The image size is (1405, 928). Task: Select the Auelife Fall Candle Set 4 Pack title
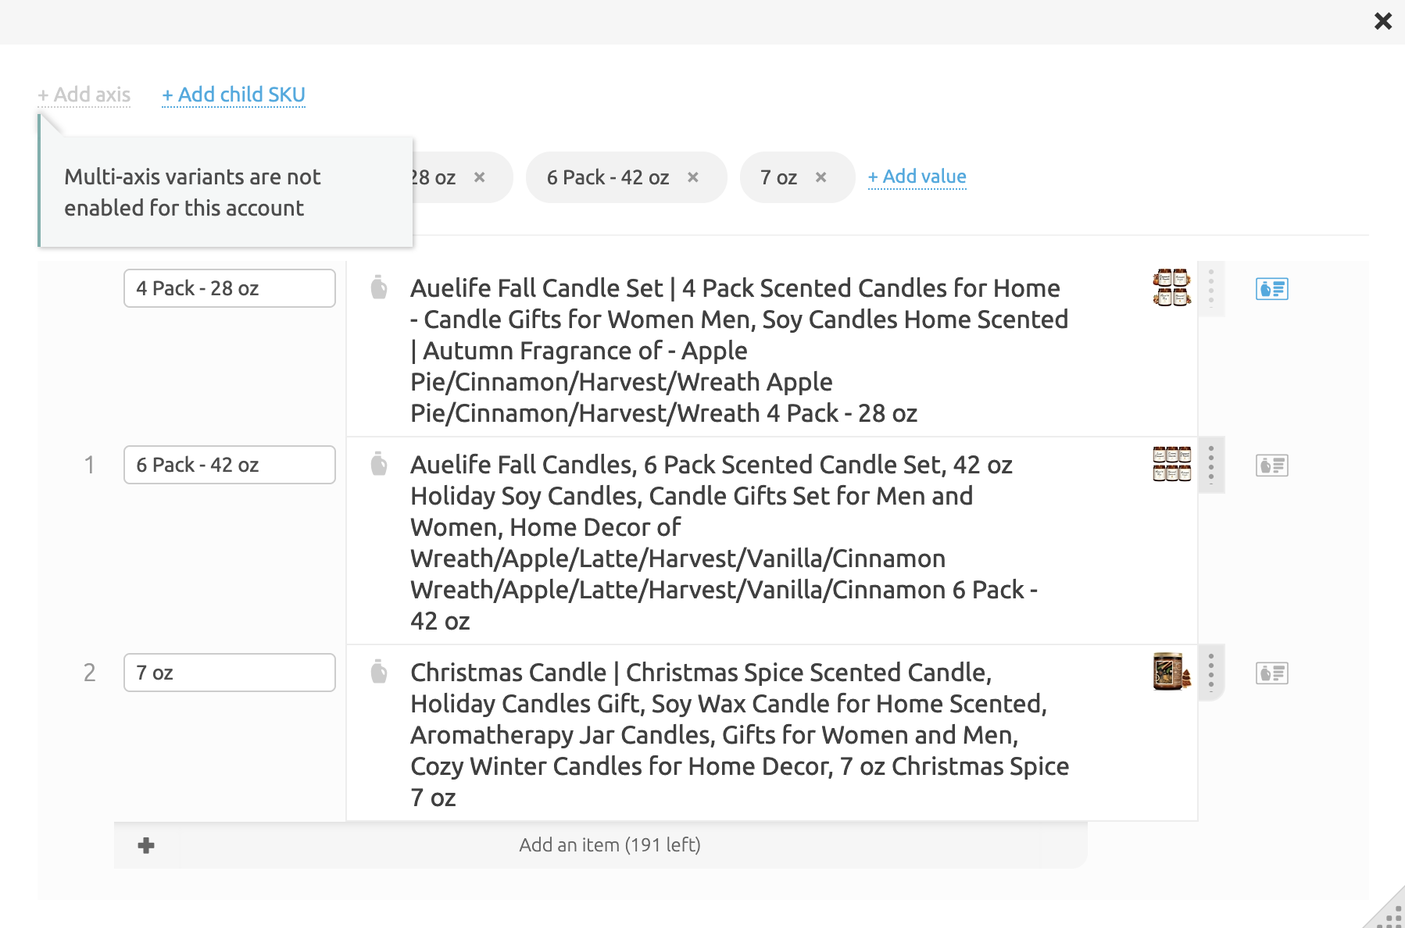click(739, 351)
